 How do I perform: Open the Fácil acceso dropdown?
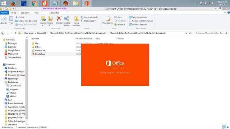coord(88,21)
